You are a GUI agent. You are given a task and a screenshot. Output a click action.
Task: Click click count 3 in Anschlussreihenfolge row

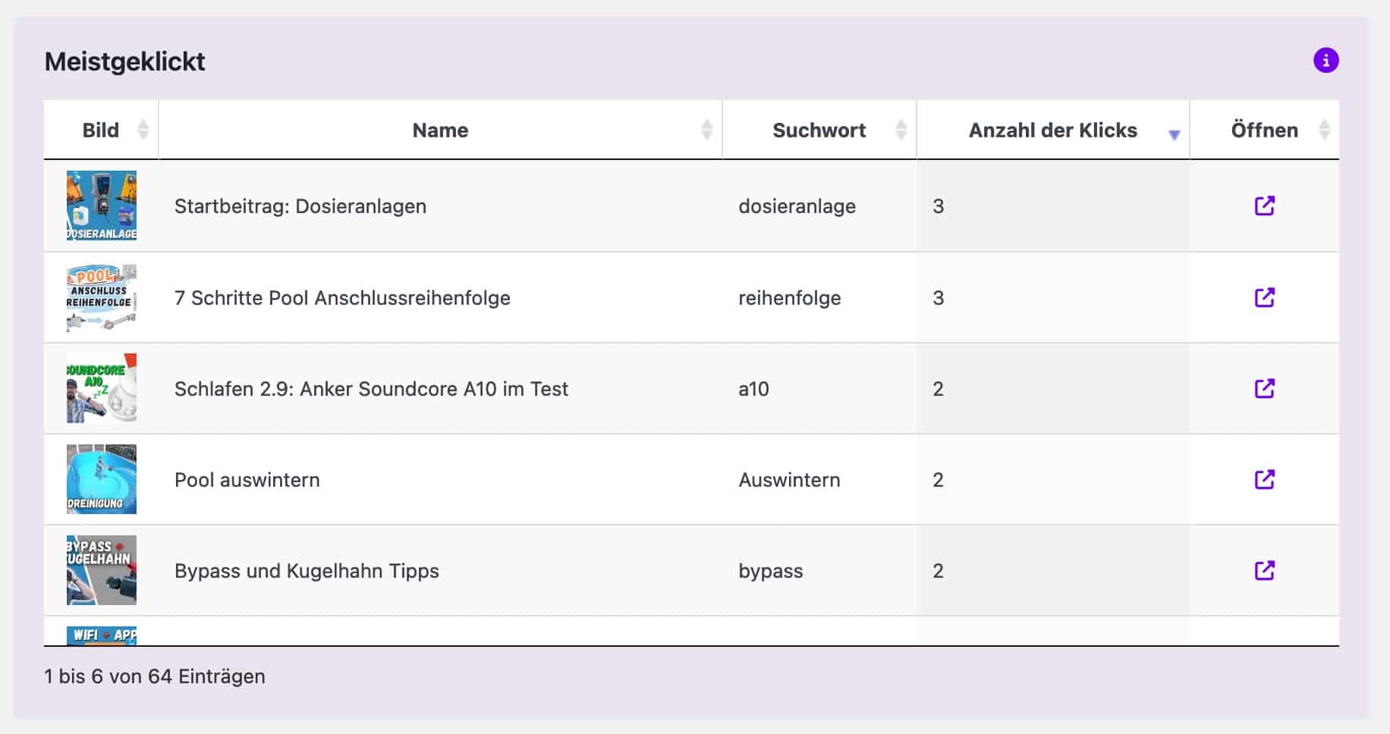pyautogui.click(x=938, y=298)
